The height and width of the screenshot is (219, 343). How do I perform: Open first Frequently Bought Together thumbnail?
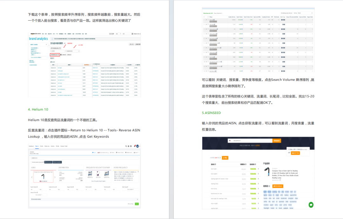click(90, 174)
